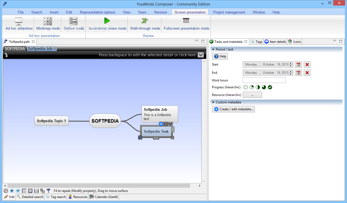Select the second square view button in bottom toolbar
Image resolution: width=347 pixels, height=203 pixels.
30,191
